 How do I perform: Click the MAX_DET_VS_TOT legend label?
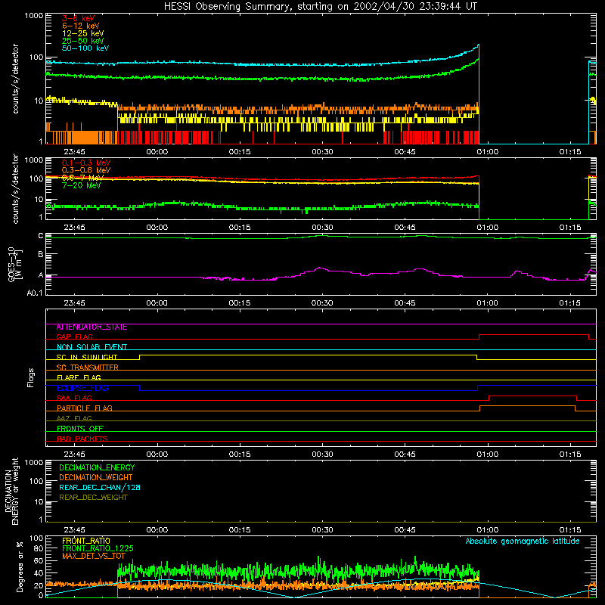pyautogui.click(x=93, y=556)
